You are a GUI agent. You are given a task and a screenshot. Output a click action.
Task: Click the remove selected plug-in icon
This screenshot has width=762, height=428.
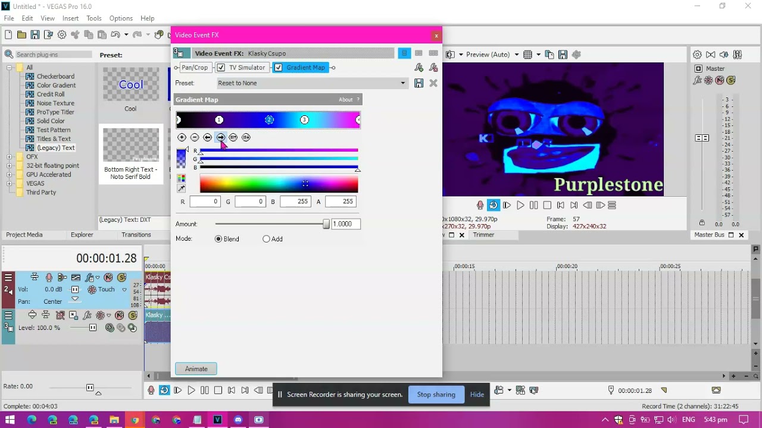click(433, 68)
